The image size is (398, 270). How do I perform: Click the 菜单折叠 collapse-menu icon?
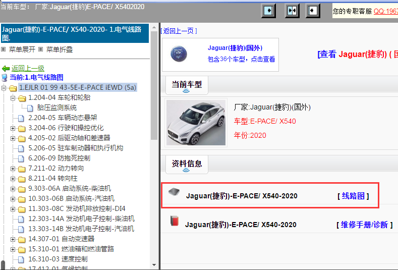41,49
